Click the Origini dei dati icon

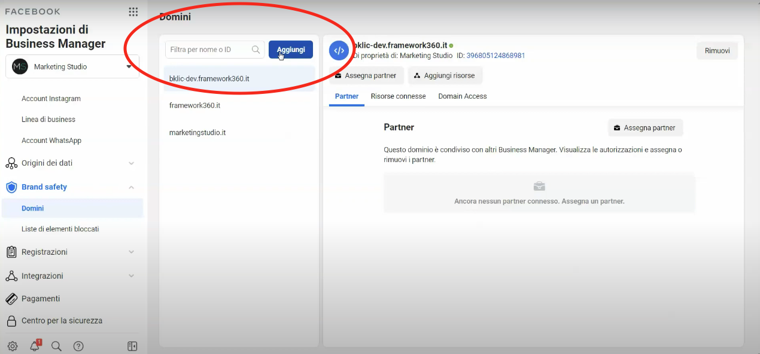point(11,163)
